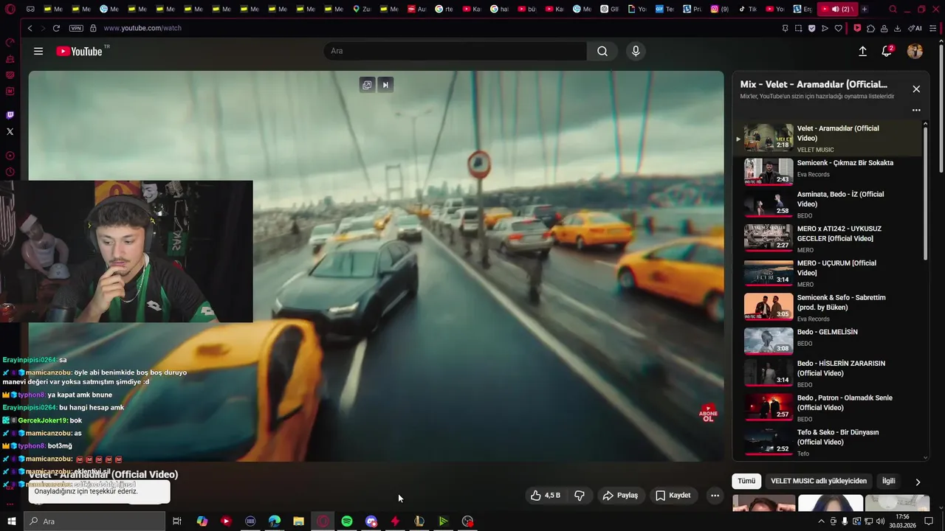Open browser easy setup menu icon
The image size is (945, 531).
tap(933, 28)
